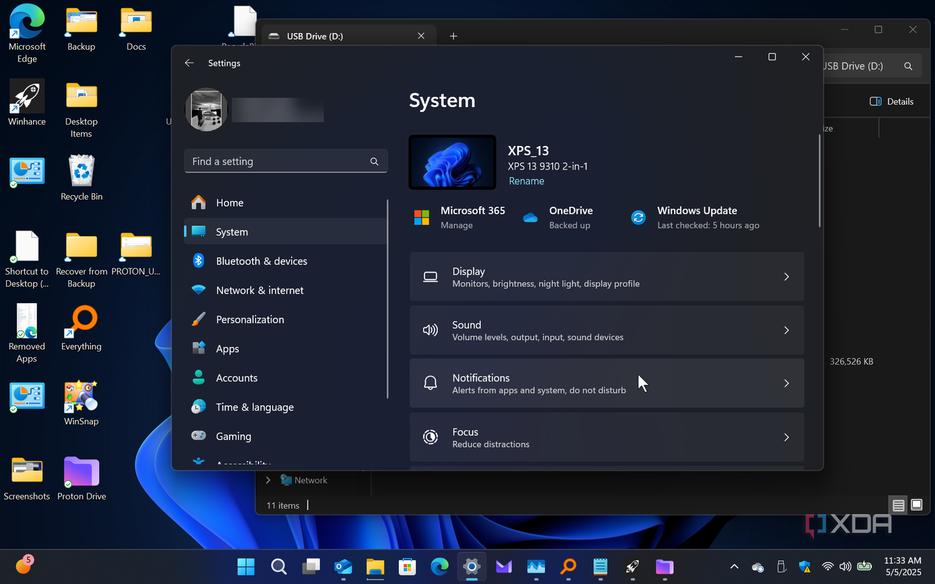Click the XPS_13 desktop wallpaper thumbnail
The image size is (935, 584).
pos(452,162)
